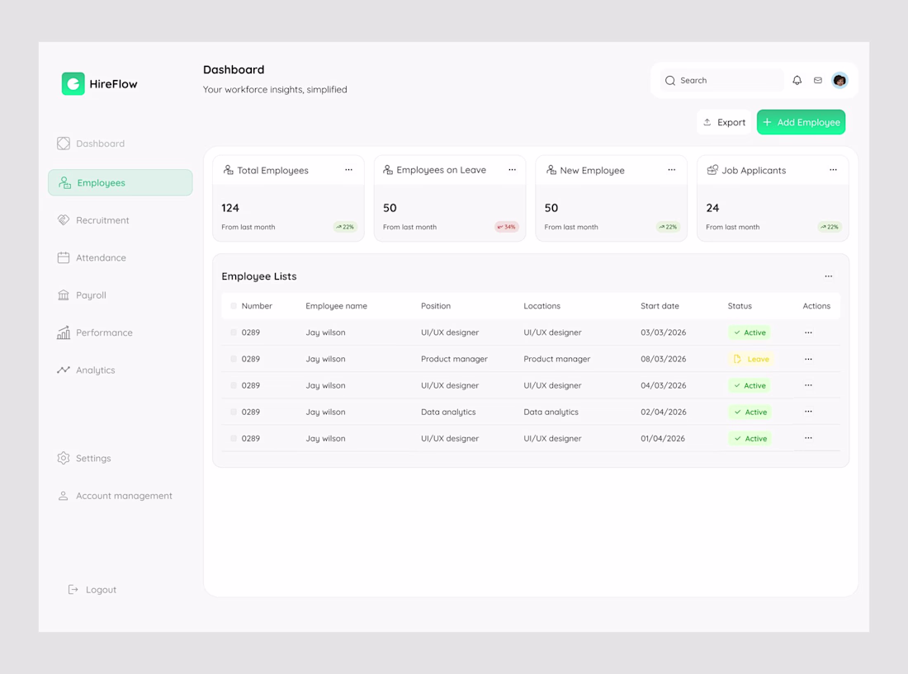Viewport: 908px width, 674px height.
Task: Check the row dated 03/03/2026
Action: 234,332
